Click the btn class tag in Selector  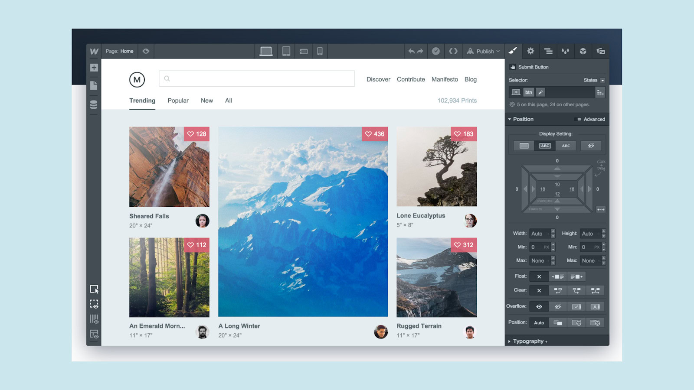point(528,92)
